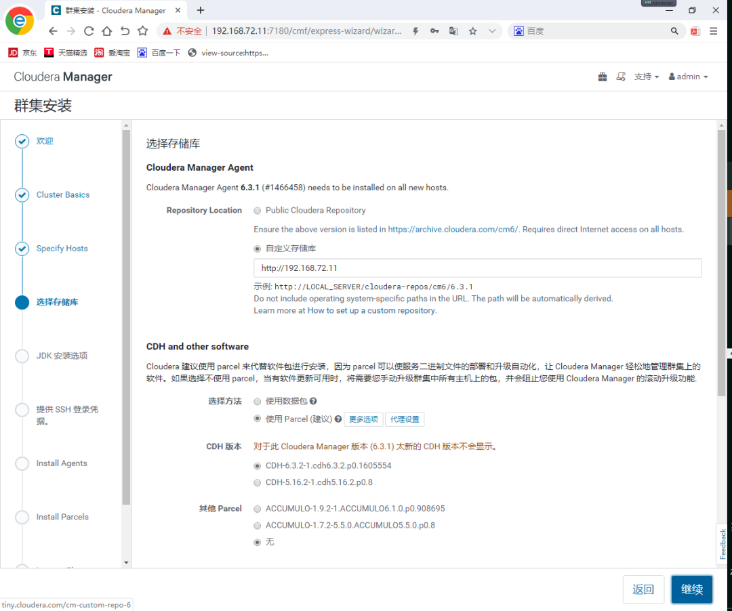The width and height of the screenshot is (732, 611).
Task: Go to the Cluster Basics step
Action: pyautogui.click(x=63, y=194)
